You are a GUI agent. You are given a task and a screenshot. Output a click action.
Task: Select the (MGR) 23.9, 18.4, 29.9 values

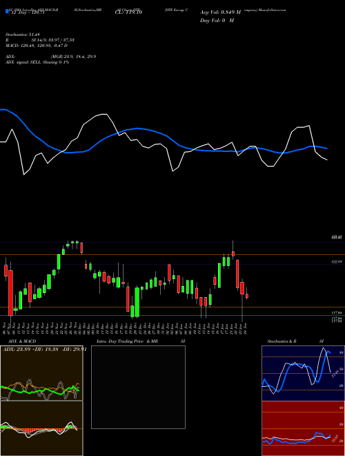[73, 57]
